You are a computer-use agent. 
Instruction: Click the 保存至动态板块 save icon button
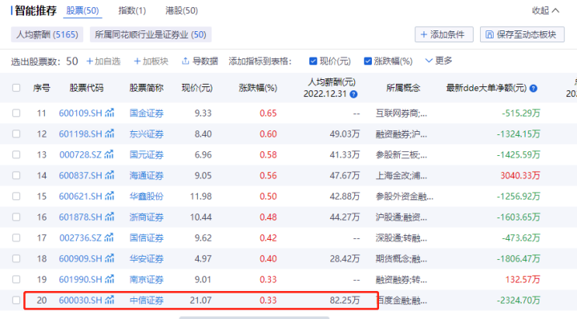click(x=523, y=34)
